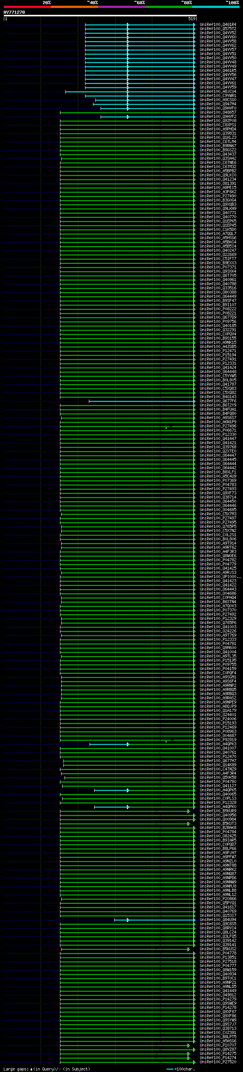Click the UniRef100_Q9ZP08 label
The image size is (243, 1072).
coord(218,121)
